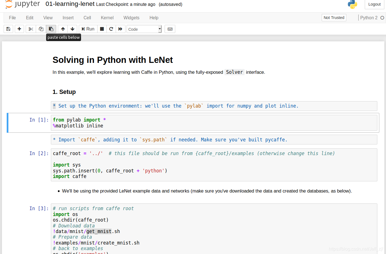Click Last Checkpoint status text
Viewport: 386px width, 254px height.
point(126,4)
